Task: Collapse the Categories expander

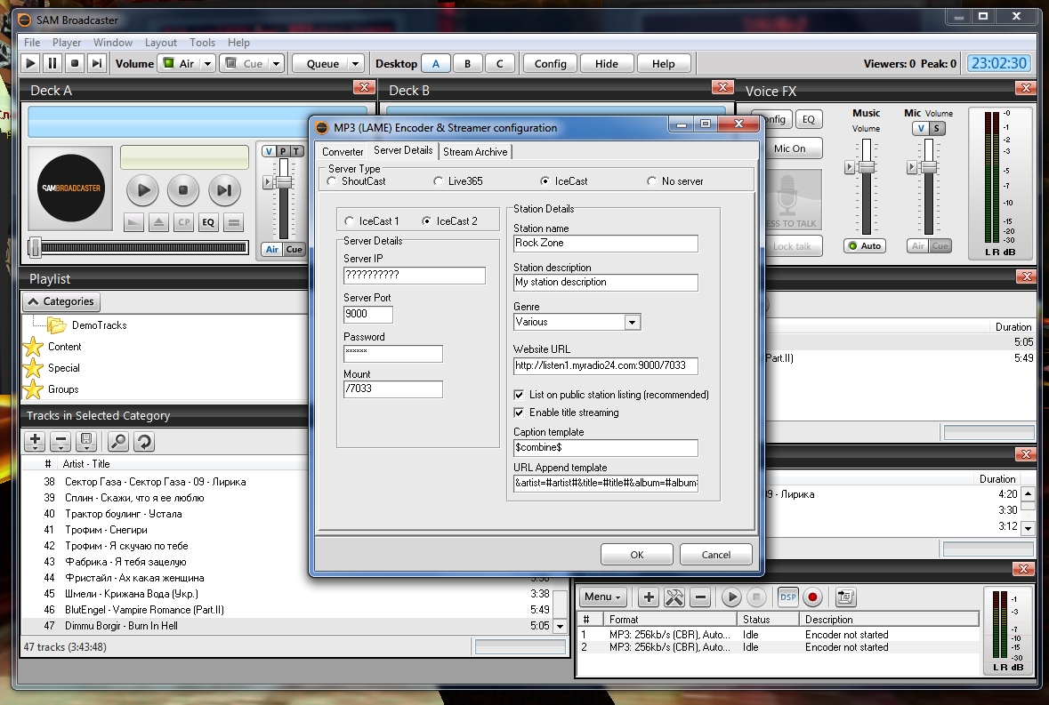Action: point(61,301)
